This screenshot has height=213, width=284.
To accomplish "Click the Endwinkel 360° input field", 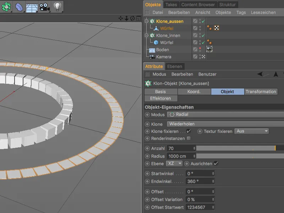I will pos(200,181).
